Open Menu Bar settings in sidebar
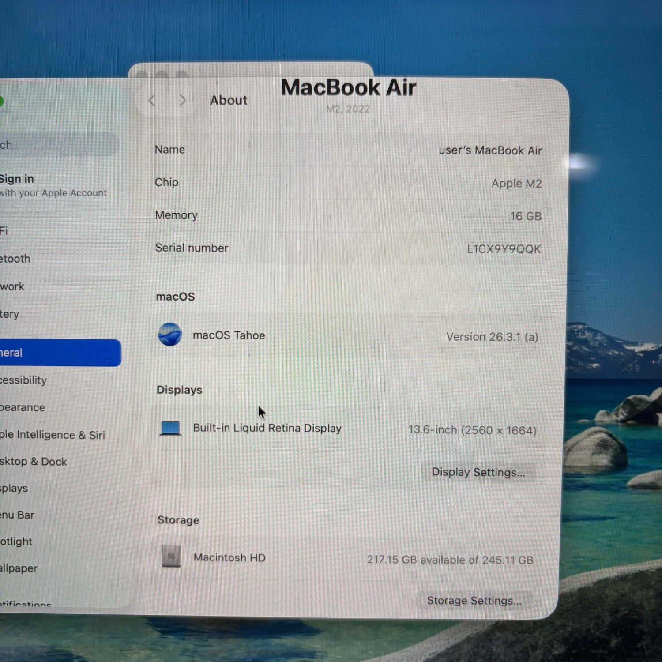This screenshot has width=662, height=662. (x=18, y=515)
